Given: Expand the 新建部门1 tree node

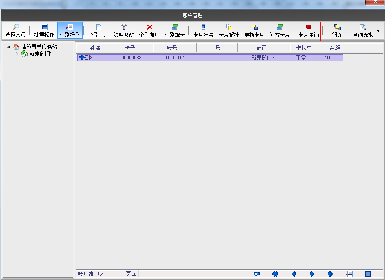Looking at the screenshot, I should [17, 54].
